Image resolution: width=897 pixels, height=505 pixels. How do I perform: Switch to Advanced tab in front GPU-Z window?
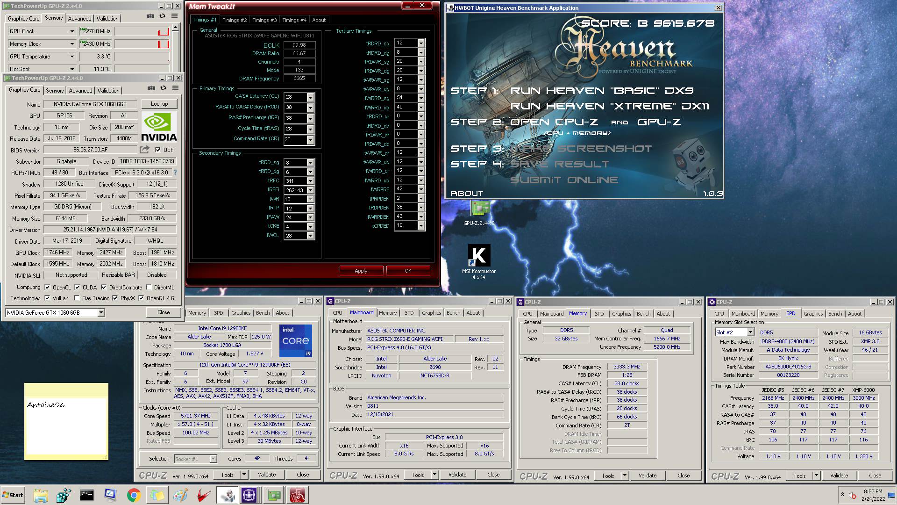[x=81, y=91]
